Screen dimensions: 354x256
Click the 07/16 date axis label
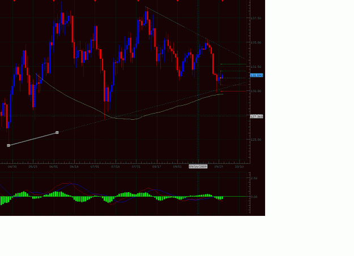116,167
